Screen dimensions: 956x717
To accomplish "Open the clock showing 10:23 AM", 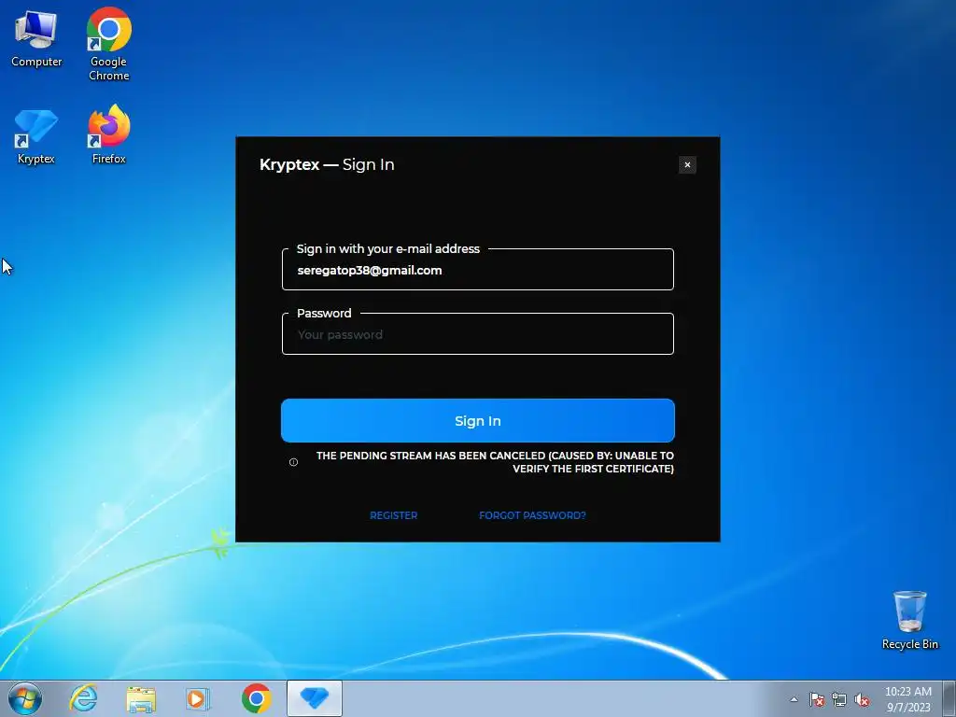I will point(908,698).
